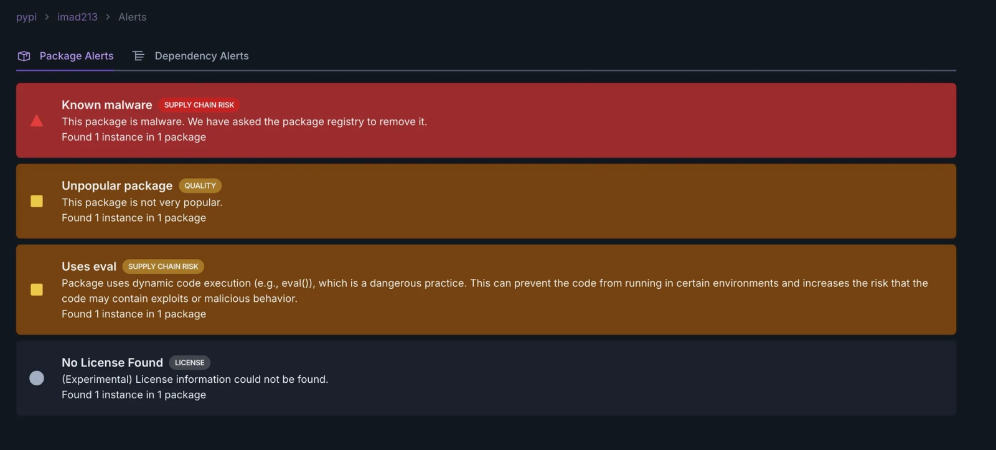This screenshot has height=450, width=996.
Task: Click Supply Chain Risk badge on Known malware
Action: [199, 105]
